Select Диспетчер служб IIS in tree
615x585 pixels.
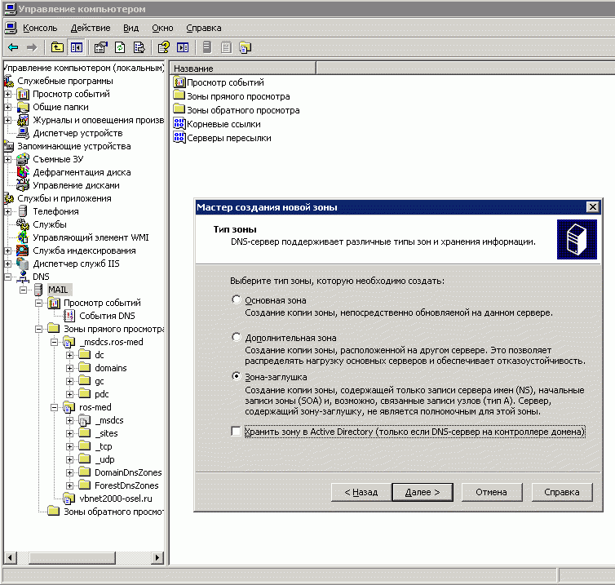(x=76, y=264)
